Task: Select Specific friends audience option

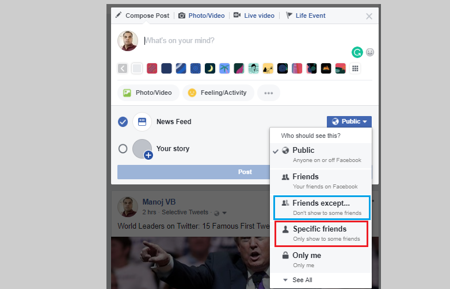Action: 321,233
